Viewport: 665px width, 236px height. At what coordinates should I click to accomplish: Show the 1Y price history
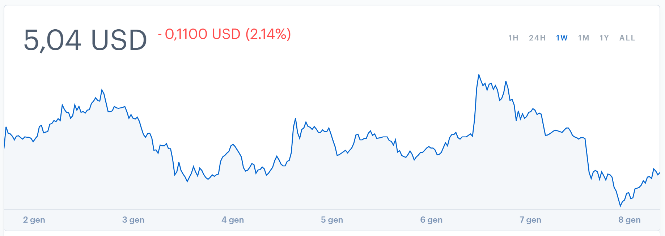pyautogui.click(x=604, y=38)
